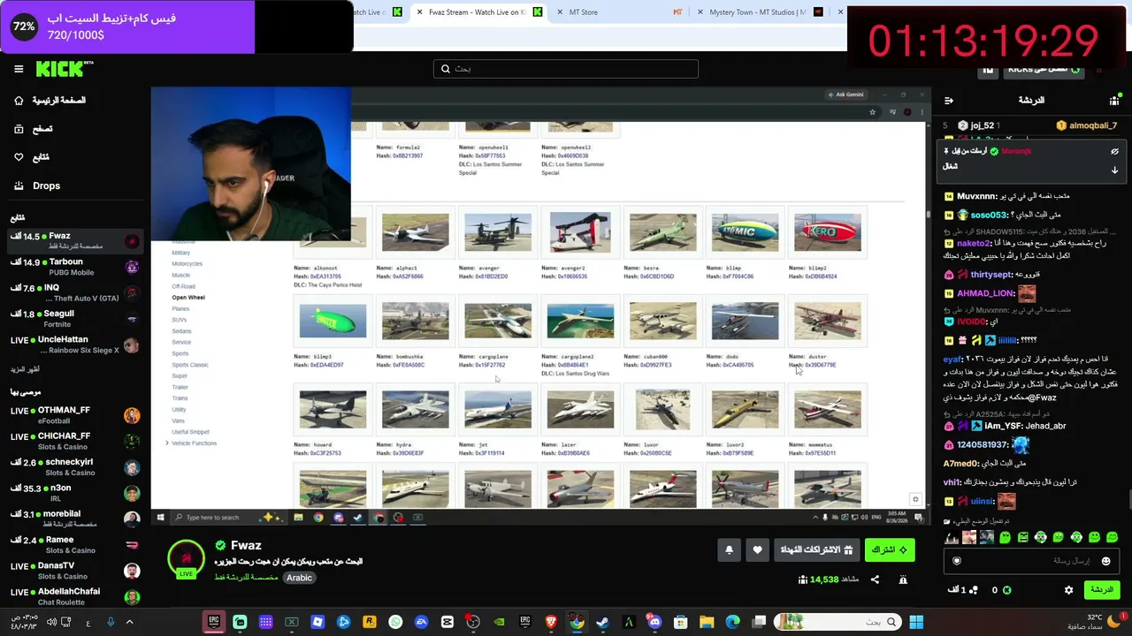Open the Windows Start button
The width and height of the screenshot is (1132, 636).
click(x=916, y=622)
